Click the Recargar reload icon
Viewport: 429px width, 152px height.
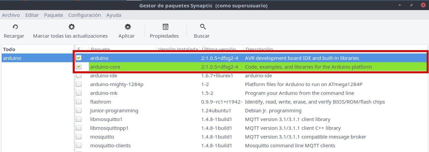click(15, 27)
